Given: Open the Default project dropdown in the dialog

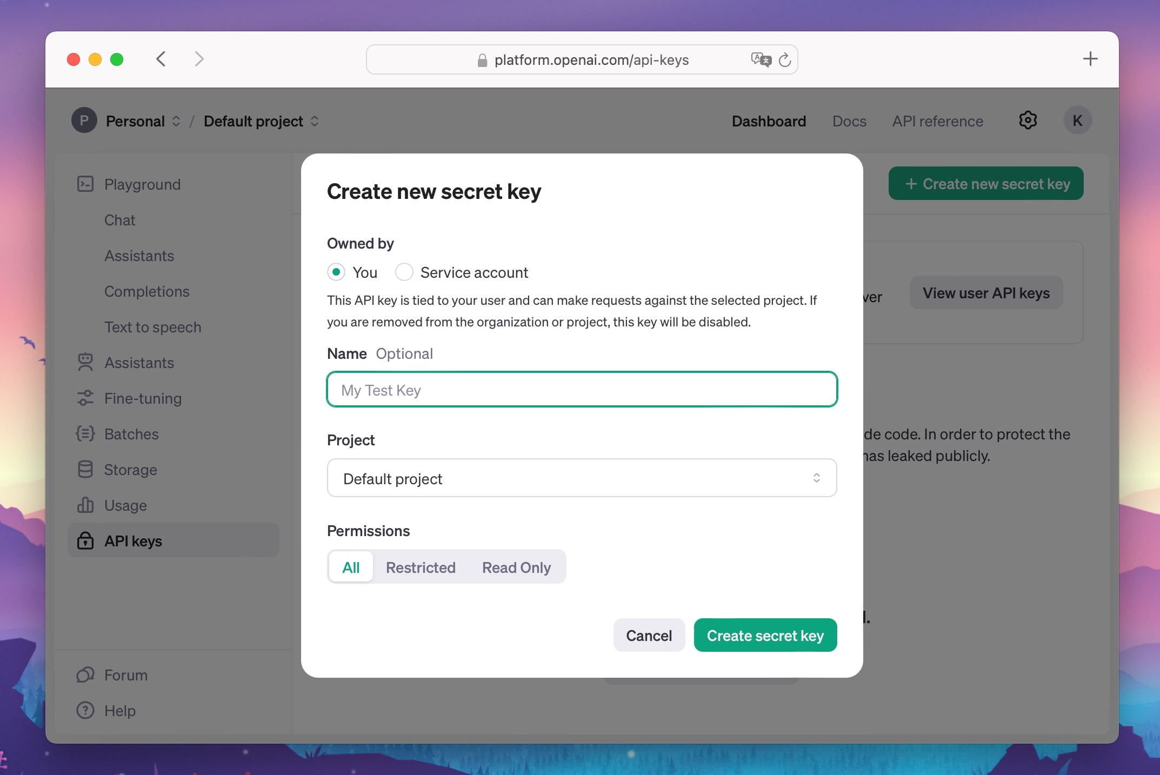Looking at the screenshot, I should pos(582,478).
